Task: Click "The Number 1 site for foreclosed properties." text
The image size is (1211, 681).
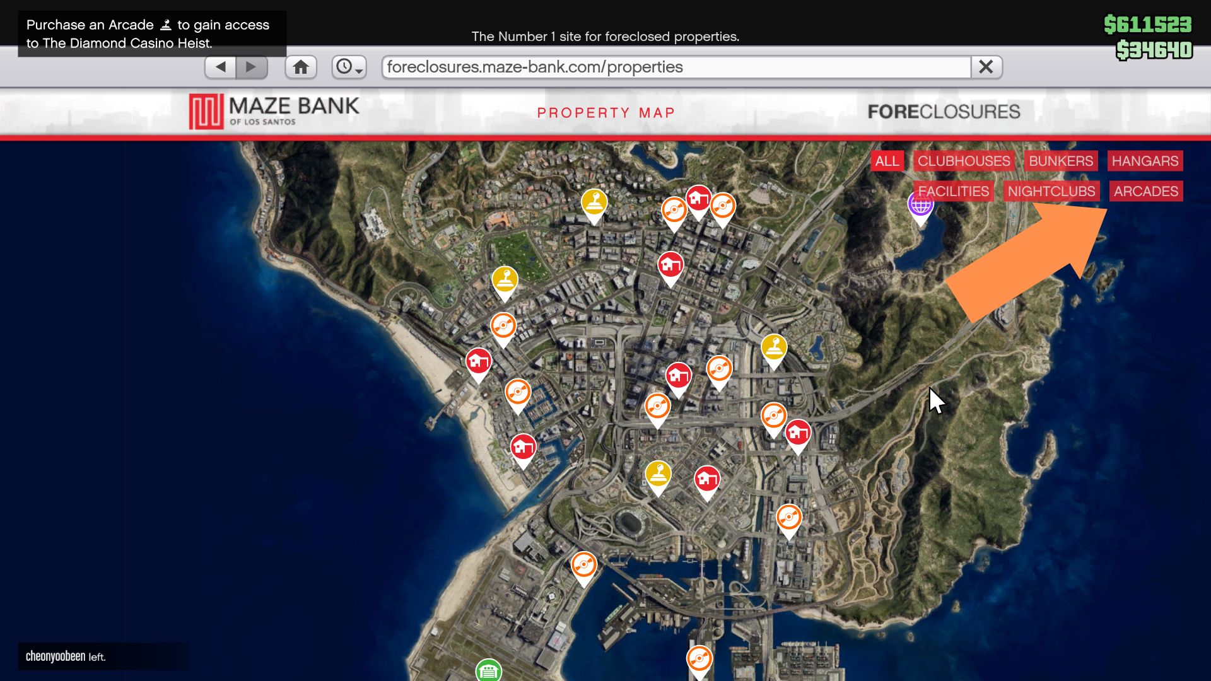Action: pyautogui.click(x=605, y=37)
